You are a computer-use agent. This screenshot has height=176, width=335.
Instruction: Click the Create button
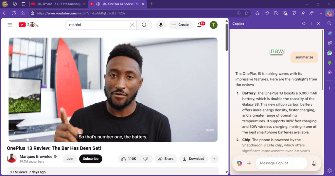tap(181, 25)
